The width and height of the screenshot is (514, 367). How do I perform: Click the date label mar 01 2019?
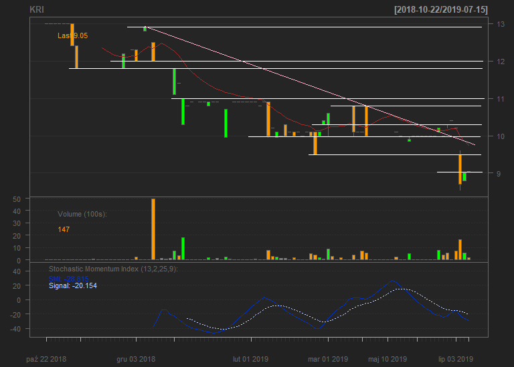[x=328, y=359]
